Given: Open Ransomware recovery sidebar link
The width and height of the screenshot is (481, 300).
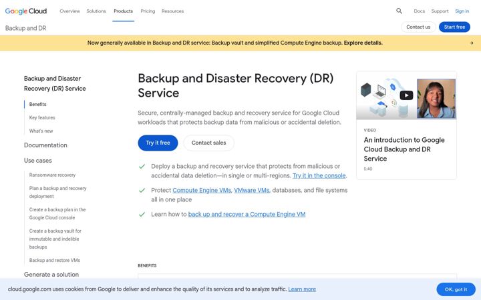Looking at the screenshot, I should (x=52, y=175).
